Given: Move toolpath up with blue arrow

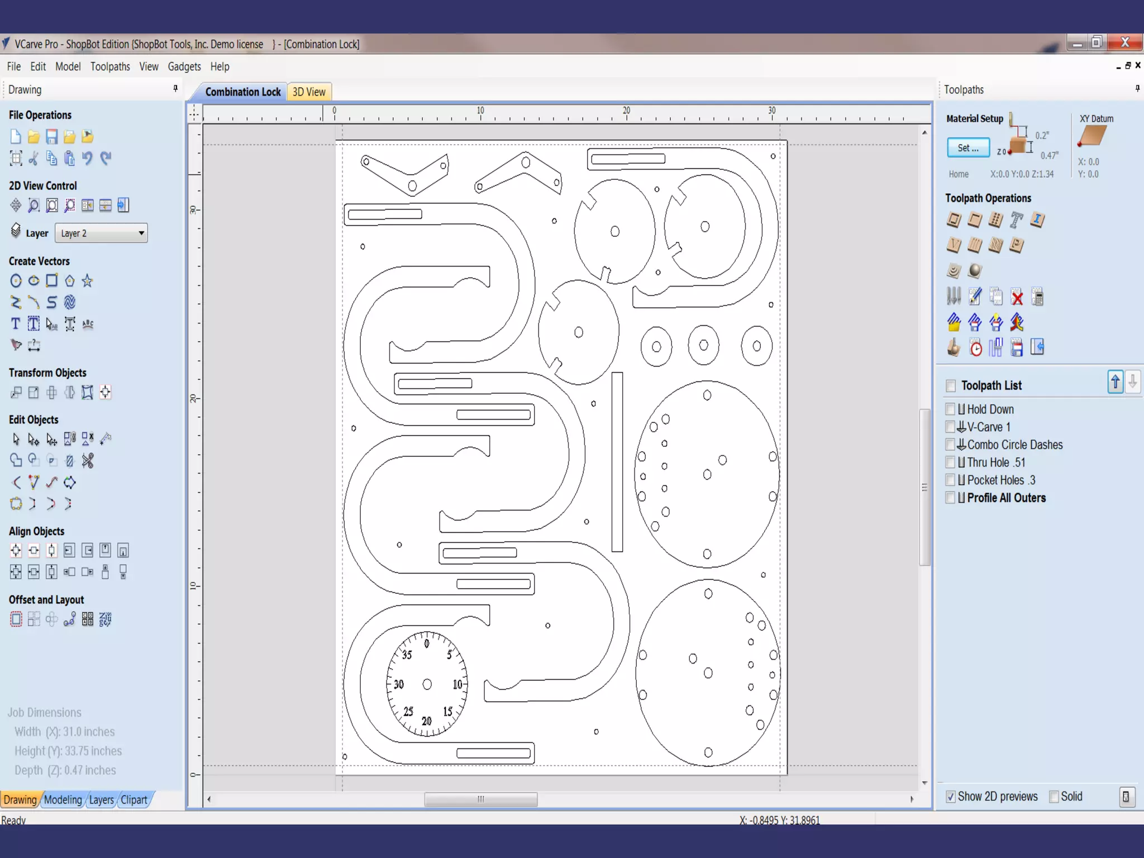Looking at the screenshot, I should tap(1115, 382).
